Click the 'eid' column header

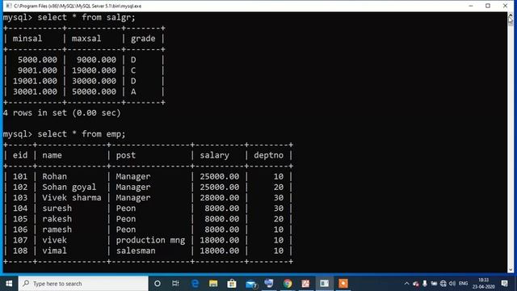point(20,155)
